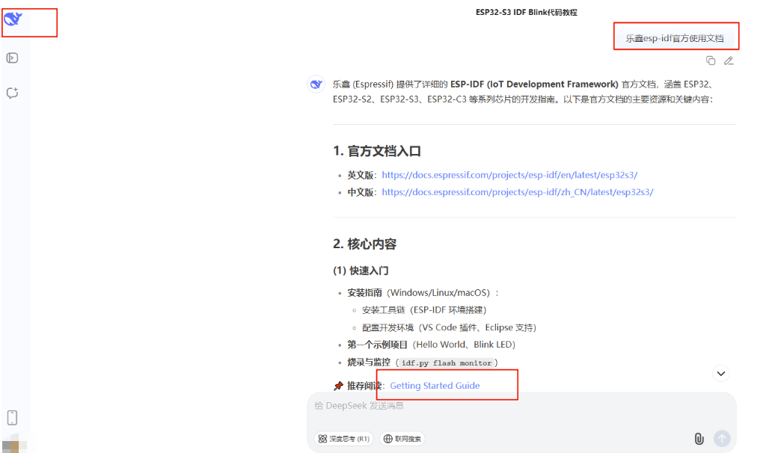Expand the sidebar panel icon
This screenshot has width=775, height=453.
13,58
